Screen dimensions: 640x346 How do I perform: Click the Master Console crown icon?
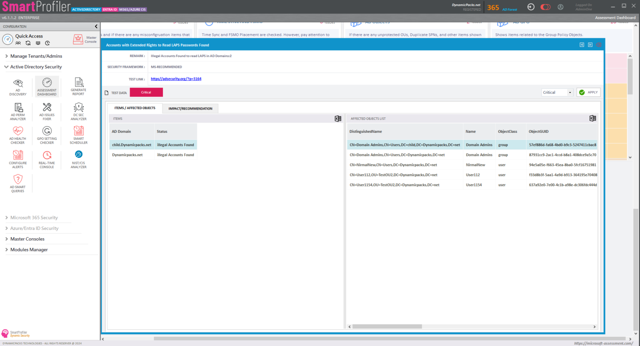78,40
